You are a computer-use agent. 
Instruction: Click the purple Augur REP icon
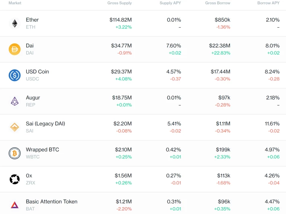[x=15, y=101]
